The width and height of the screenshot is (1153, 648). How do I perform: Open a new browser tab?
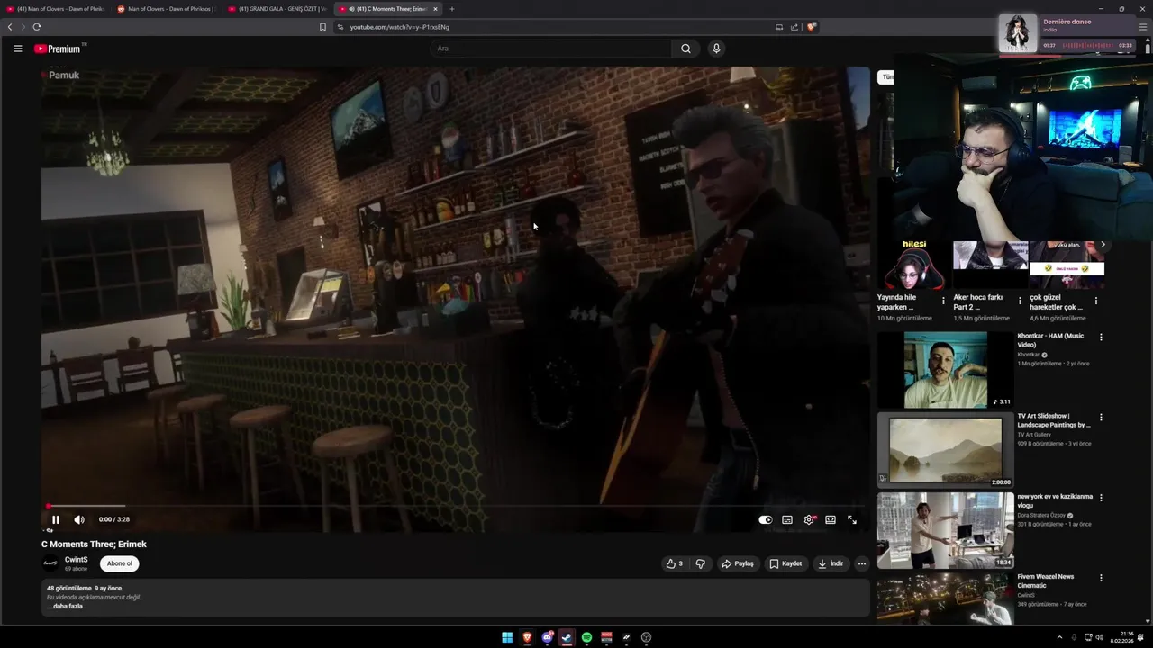click(x=451, y=9)
